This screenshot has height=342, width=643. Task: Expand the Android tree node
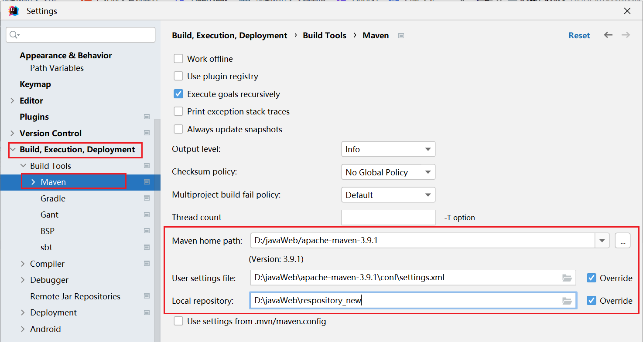23,329
